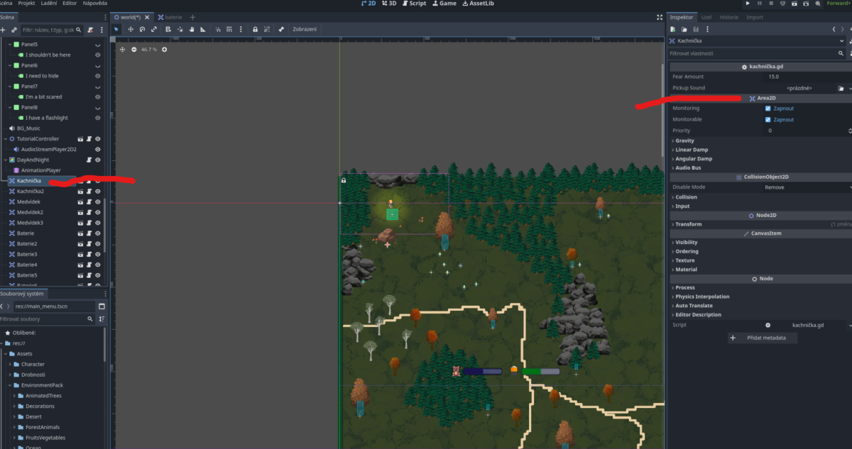Switch to the Uzel tab
852x449 pixels.
(706, 17)
